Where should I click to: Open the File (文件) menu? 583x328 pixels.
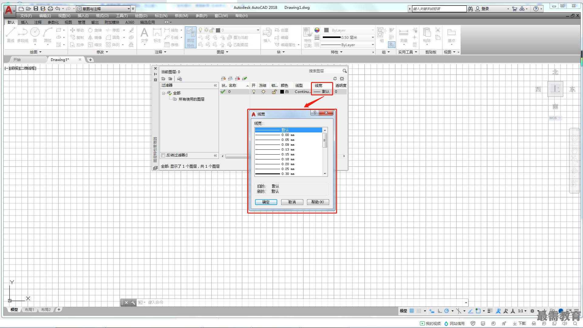pos(26,15)
